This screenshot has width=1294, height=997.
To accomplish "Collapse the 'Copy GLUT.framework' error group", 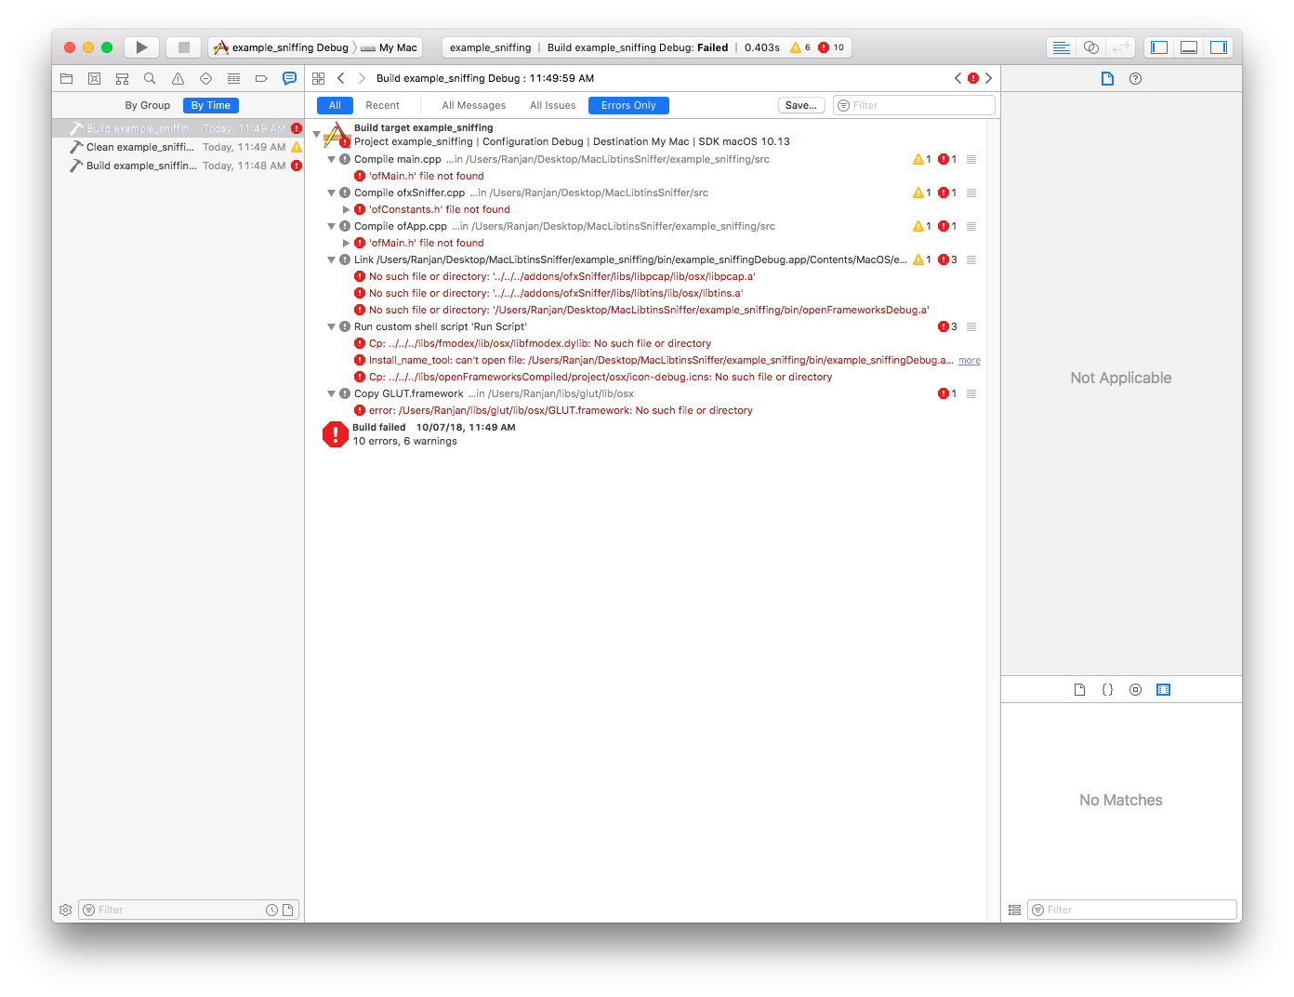I will (x=332, y=393).
